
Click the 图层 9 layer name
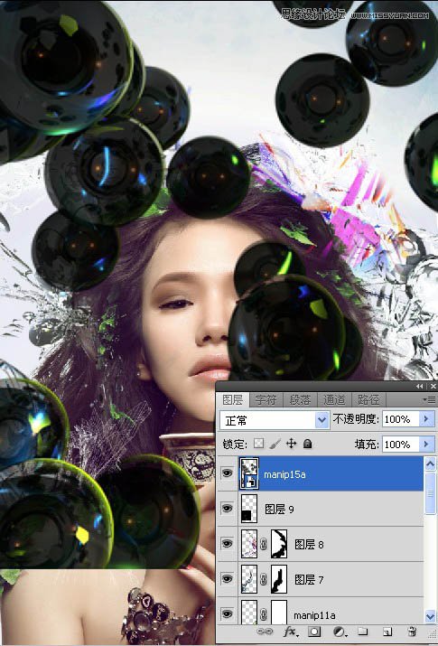pyautogui.click(x=279, y=510)
